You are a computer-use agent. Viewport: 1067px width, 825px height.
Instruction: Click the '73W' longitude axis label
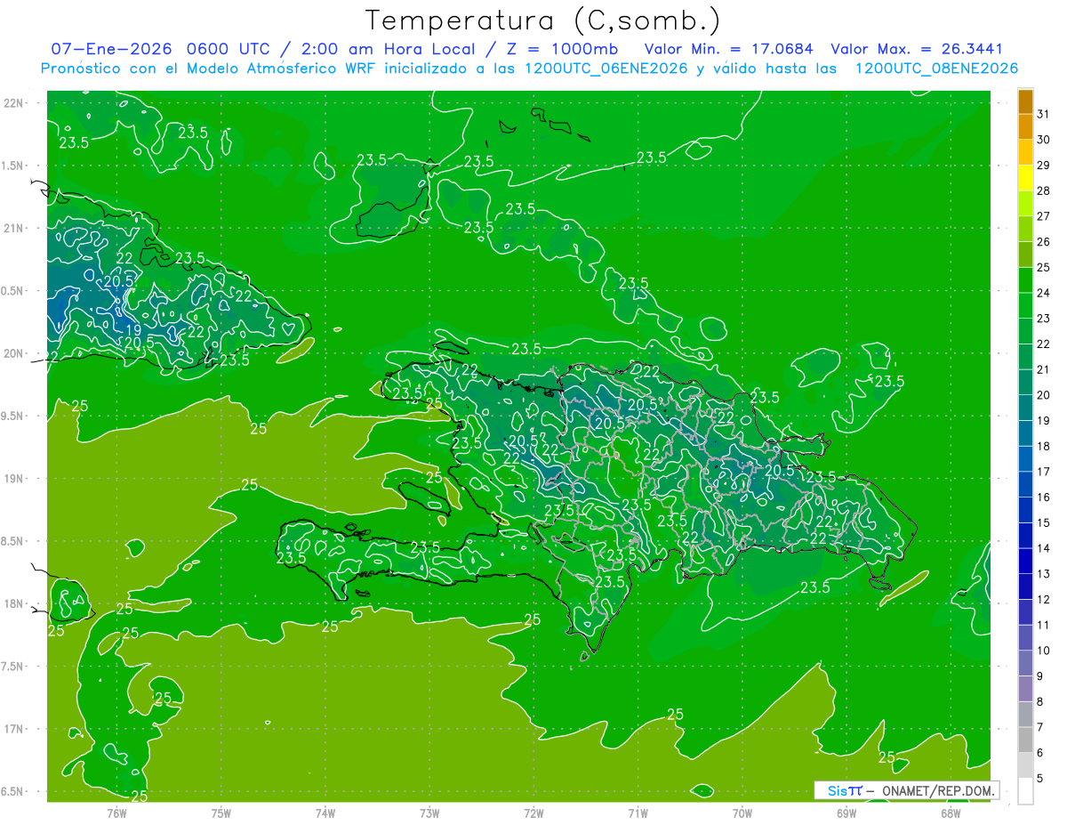click(429, 813)
